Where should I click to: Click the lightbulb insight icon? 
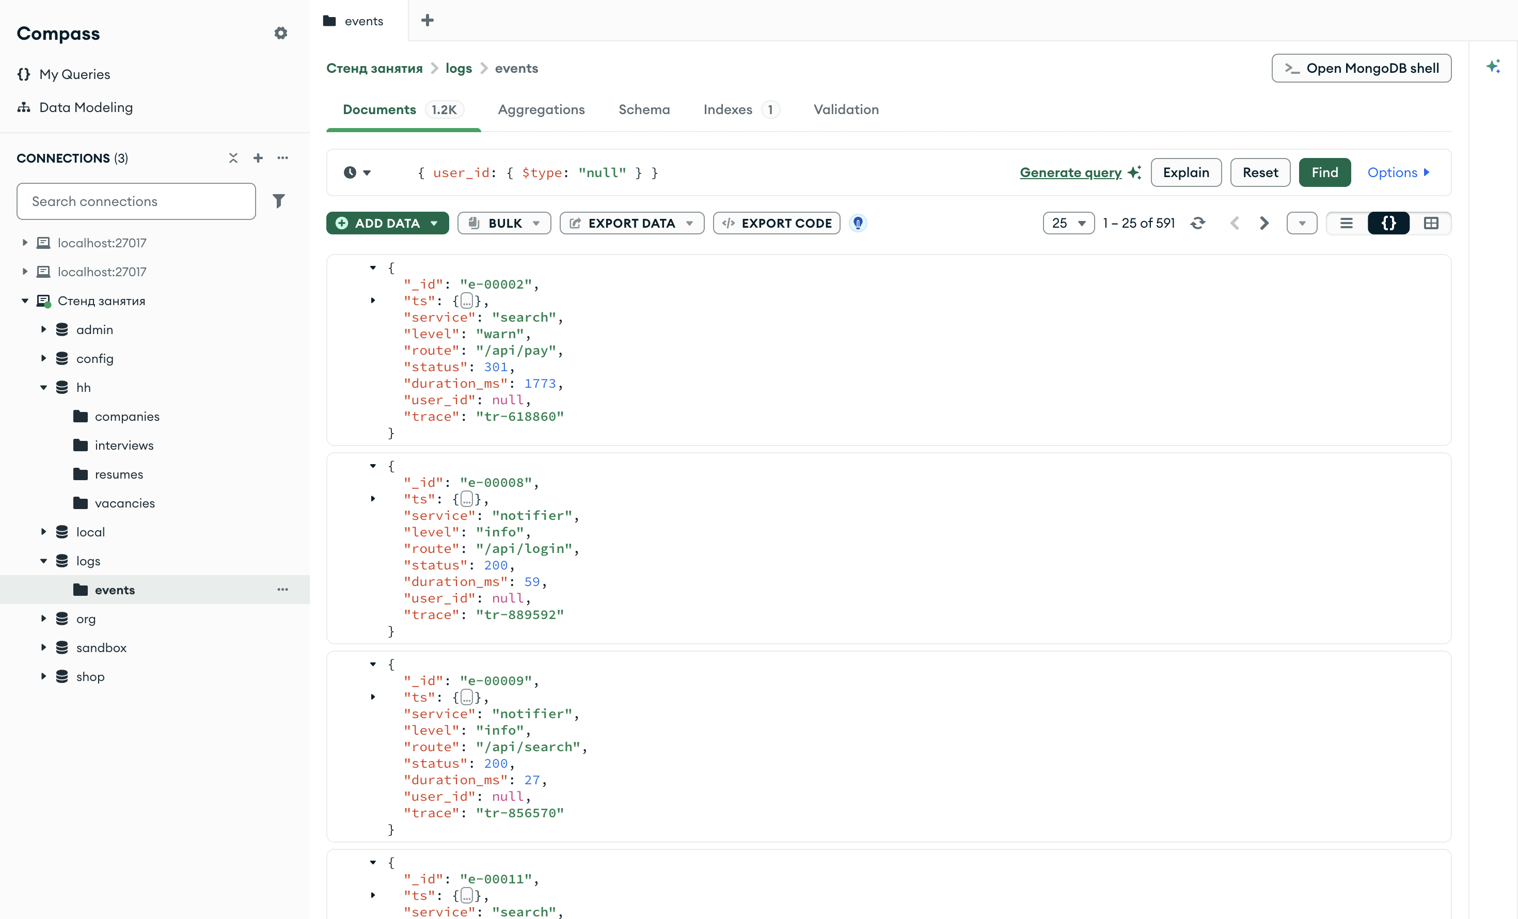[x=858, y=223]
